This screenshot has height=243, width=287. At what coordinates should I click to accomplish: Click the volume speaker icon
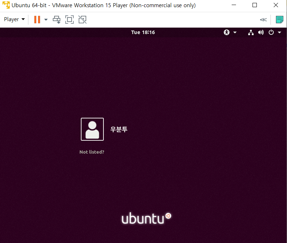coord(261,32)
